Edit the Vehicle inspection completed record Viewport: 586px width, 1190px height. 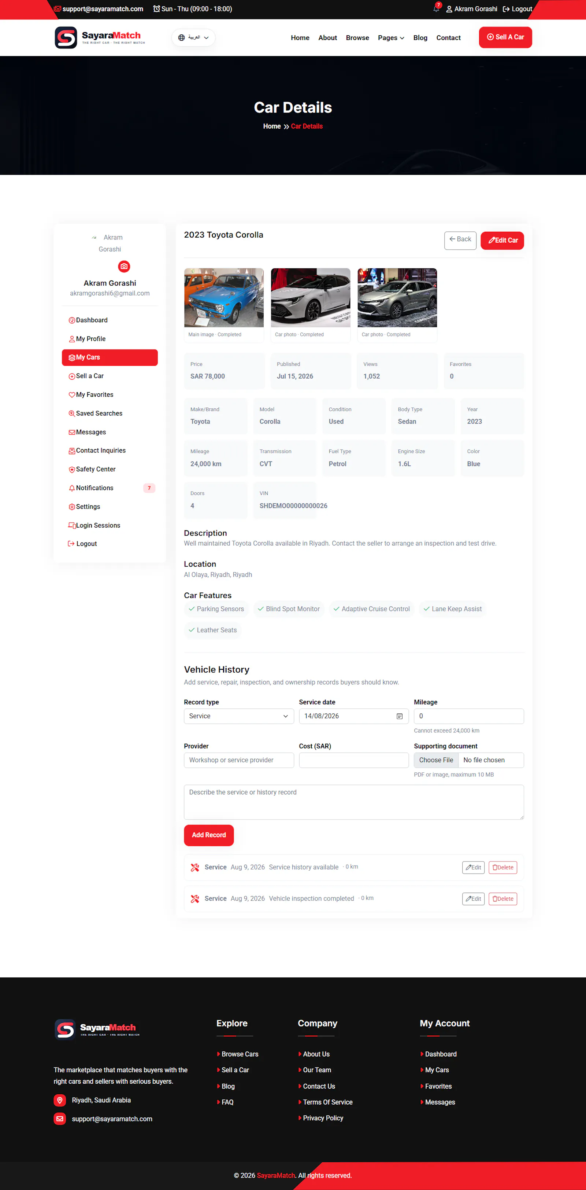473,899
